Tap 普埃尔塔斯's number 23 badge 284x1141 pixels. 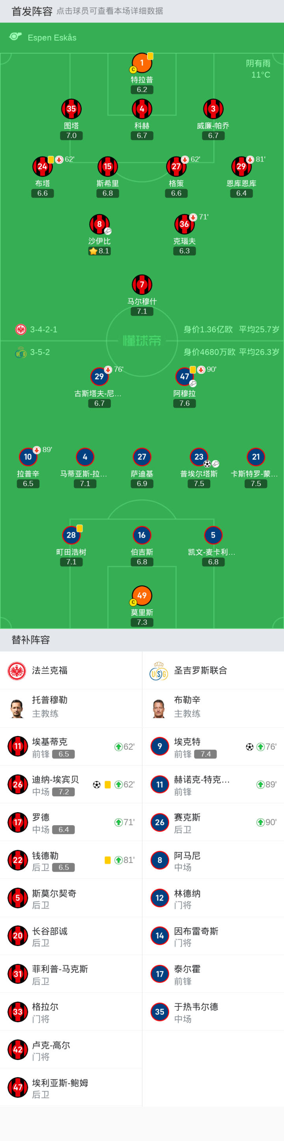[199, 457]
